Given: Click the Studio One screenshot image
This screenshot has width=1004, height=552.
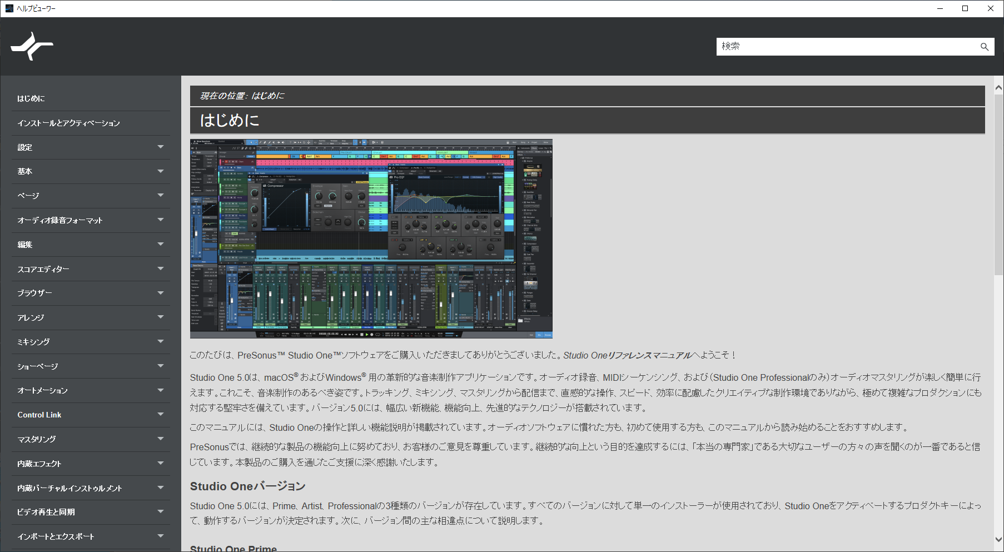Looking at the screenshot, I should [x=371, y=238].
